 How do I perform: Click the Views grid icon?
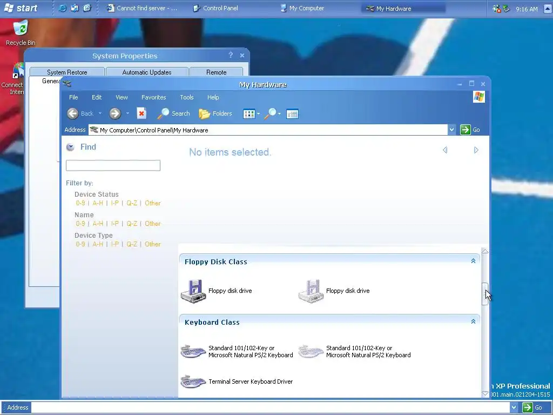click(249, 114)
